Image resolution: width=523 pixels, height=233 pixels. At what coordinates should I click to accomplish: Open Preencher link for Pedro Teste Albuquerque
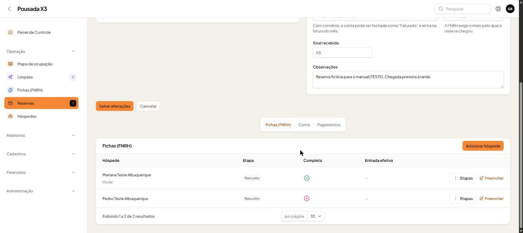coord(491,199)
